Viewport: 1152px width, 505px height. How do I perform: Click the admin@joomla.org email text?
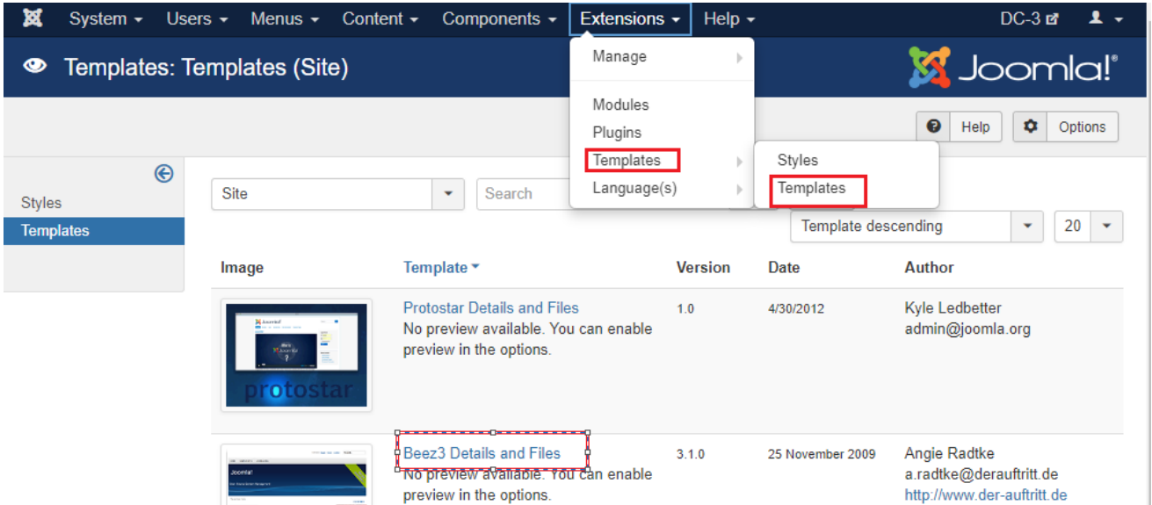click(967, 329)
